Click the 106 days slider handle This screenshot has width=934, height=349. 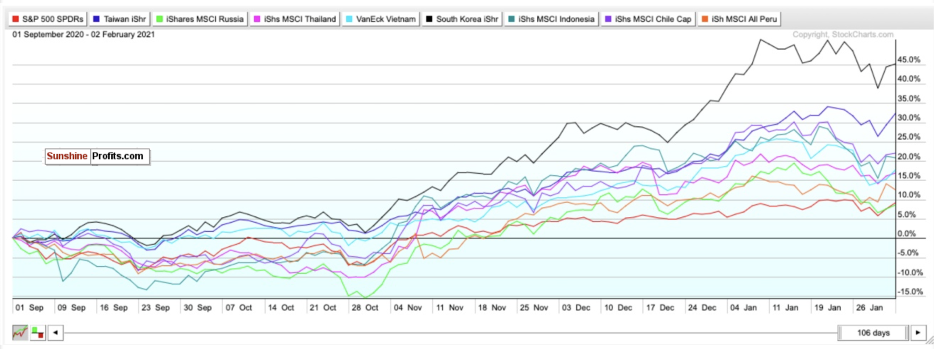pyautogui.click(x=873, y=333)
